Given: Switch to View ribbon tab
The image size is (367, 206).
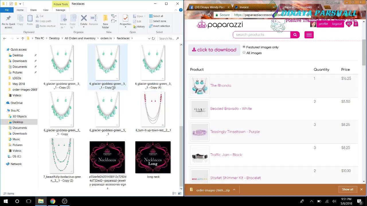Looking at the screenshot, I should tap(46, 10).
